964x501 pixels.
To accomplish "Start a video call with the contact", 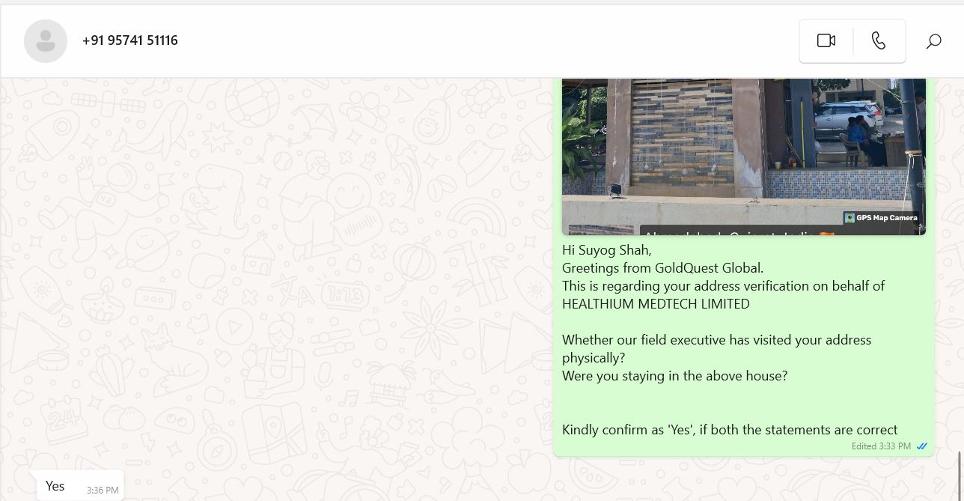I will click(826, 41).
